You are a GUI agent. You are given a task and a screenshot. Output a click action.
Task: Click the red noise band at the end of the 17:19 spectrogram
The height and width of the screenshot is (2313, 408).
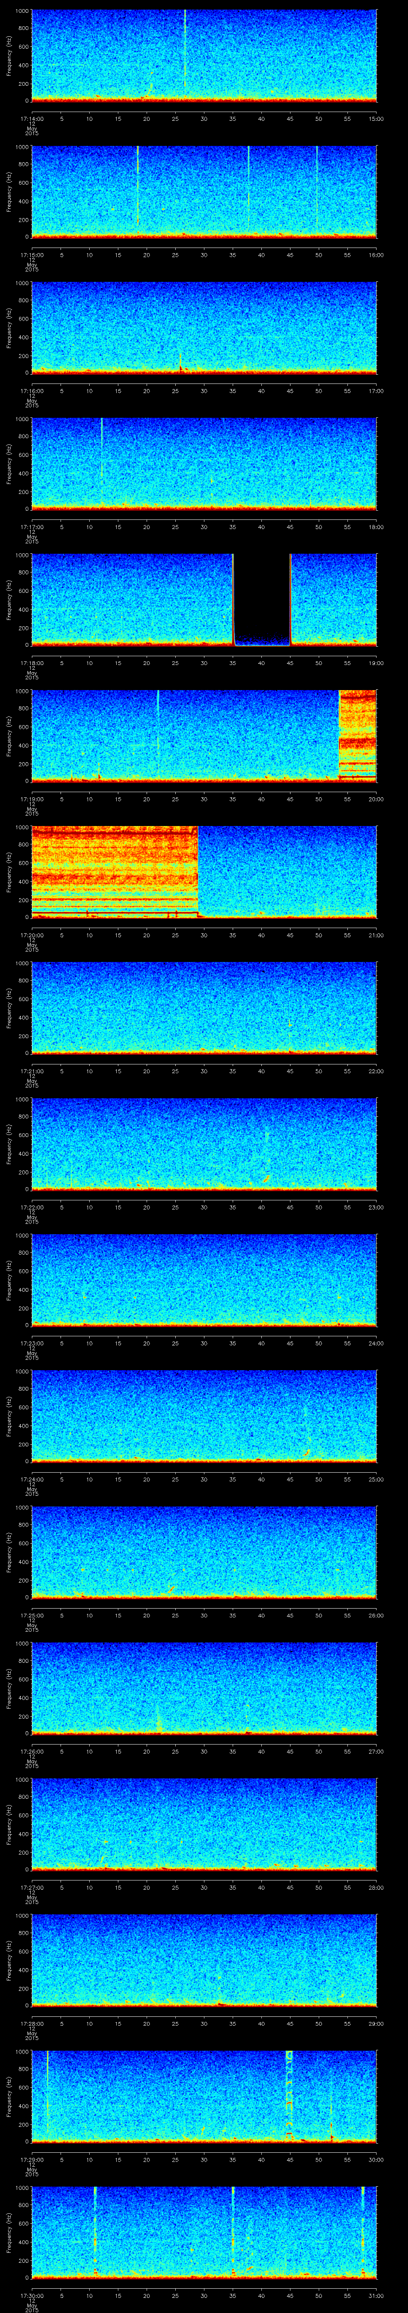coord(357,734)
